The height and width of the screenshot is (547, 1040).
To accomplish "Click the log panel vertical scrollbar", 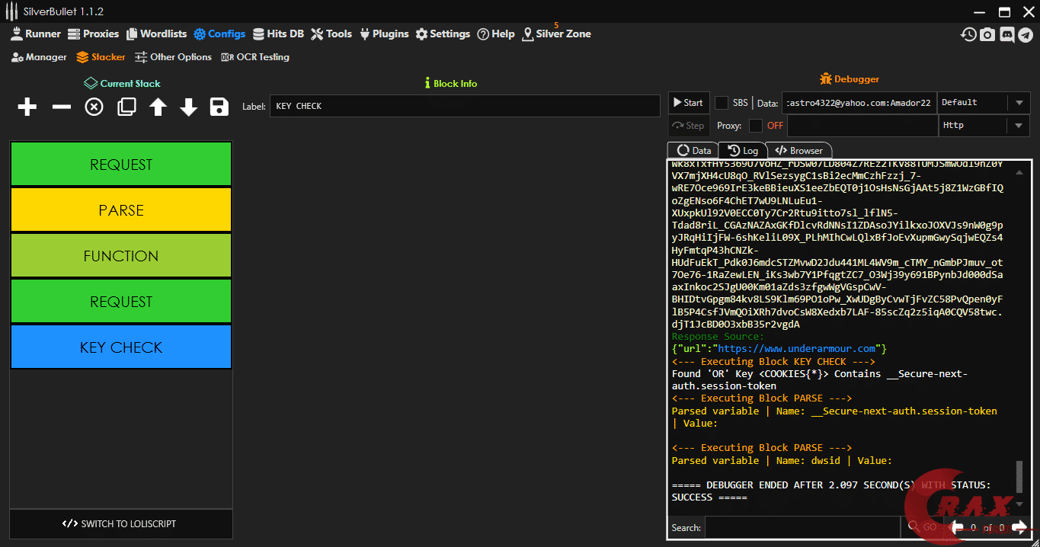I will pyautogui.click(x=1020, y=476).
